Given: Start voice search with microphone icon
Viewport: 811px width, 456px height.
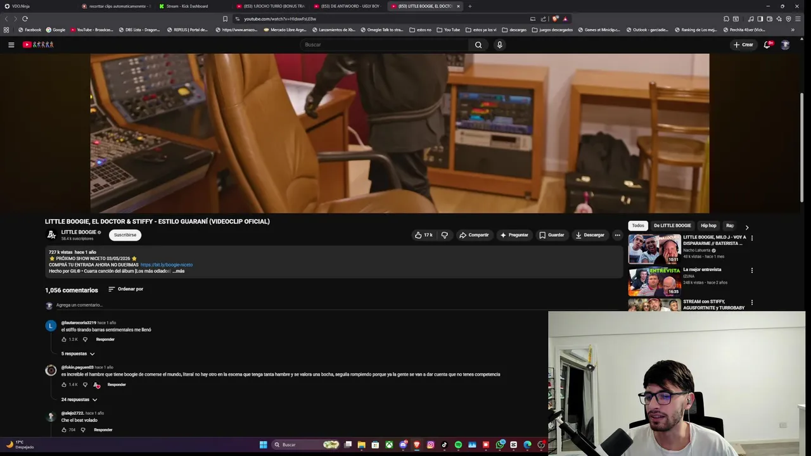Looking at the screenshot, I should (x=499, y=45).
